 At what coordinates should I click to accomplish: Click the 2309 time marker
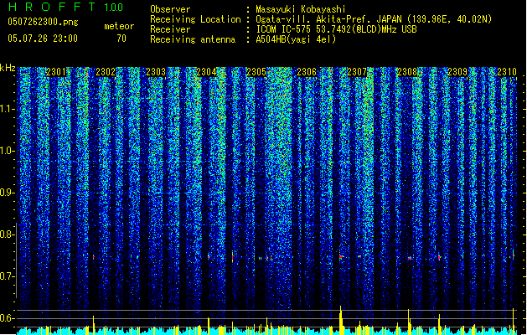pyautogui.click(x=457, y=72)
